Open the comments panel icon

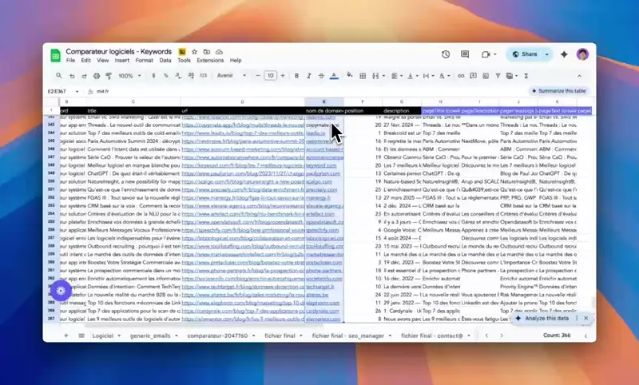coord(465,54)
